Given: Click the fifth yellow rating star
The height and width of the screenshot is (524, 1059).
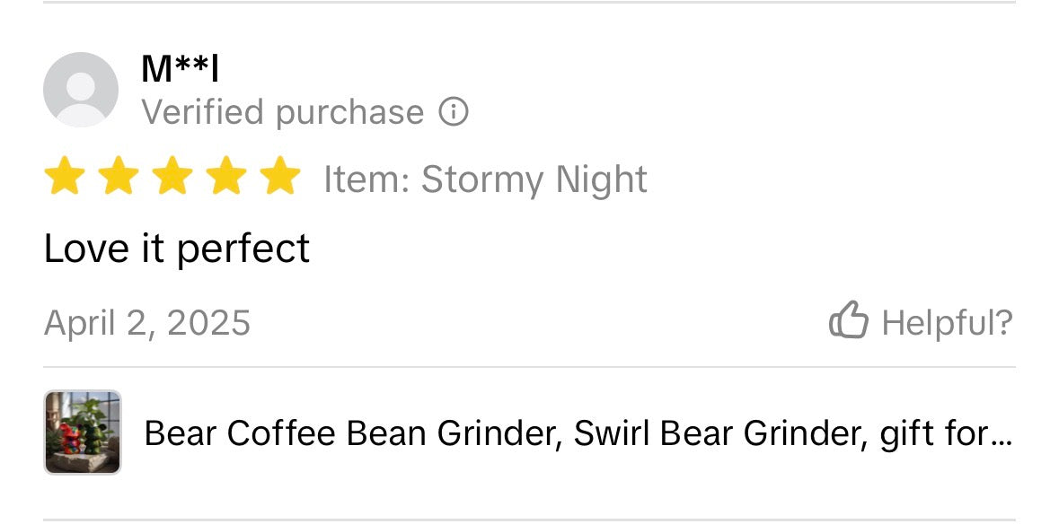Looking at the screenshot, I should tap(281, 176).
